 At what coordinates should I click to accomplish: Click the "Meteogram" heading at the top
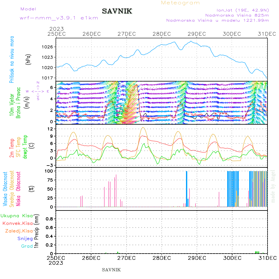pyautogui.click(x=180, y=3)
